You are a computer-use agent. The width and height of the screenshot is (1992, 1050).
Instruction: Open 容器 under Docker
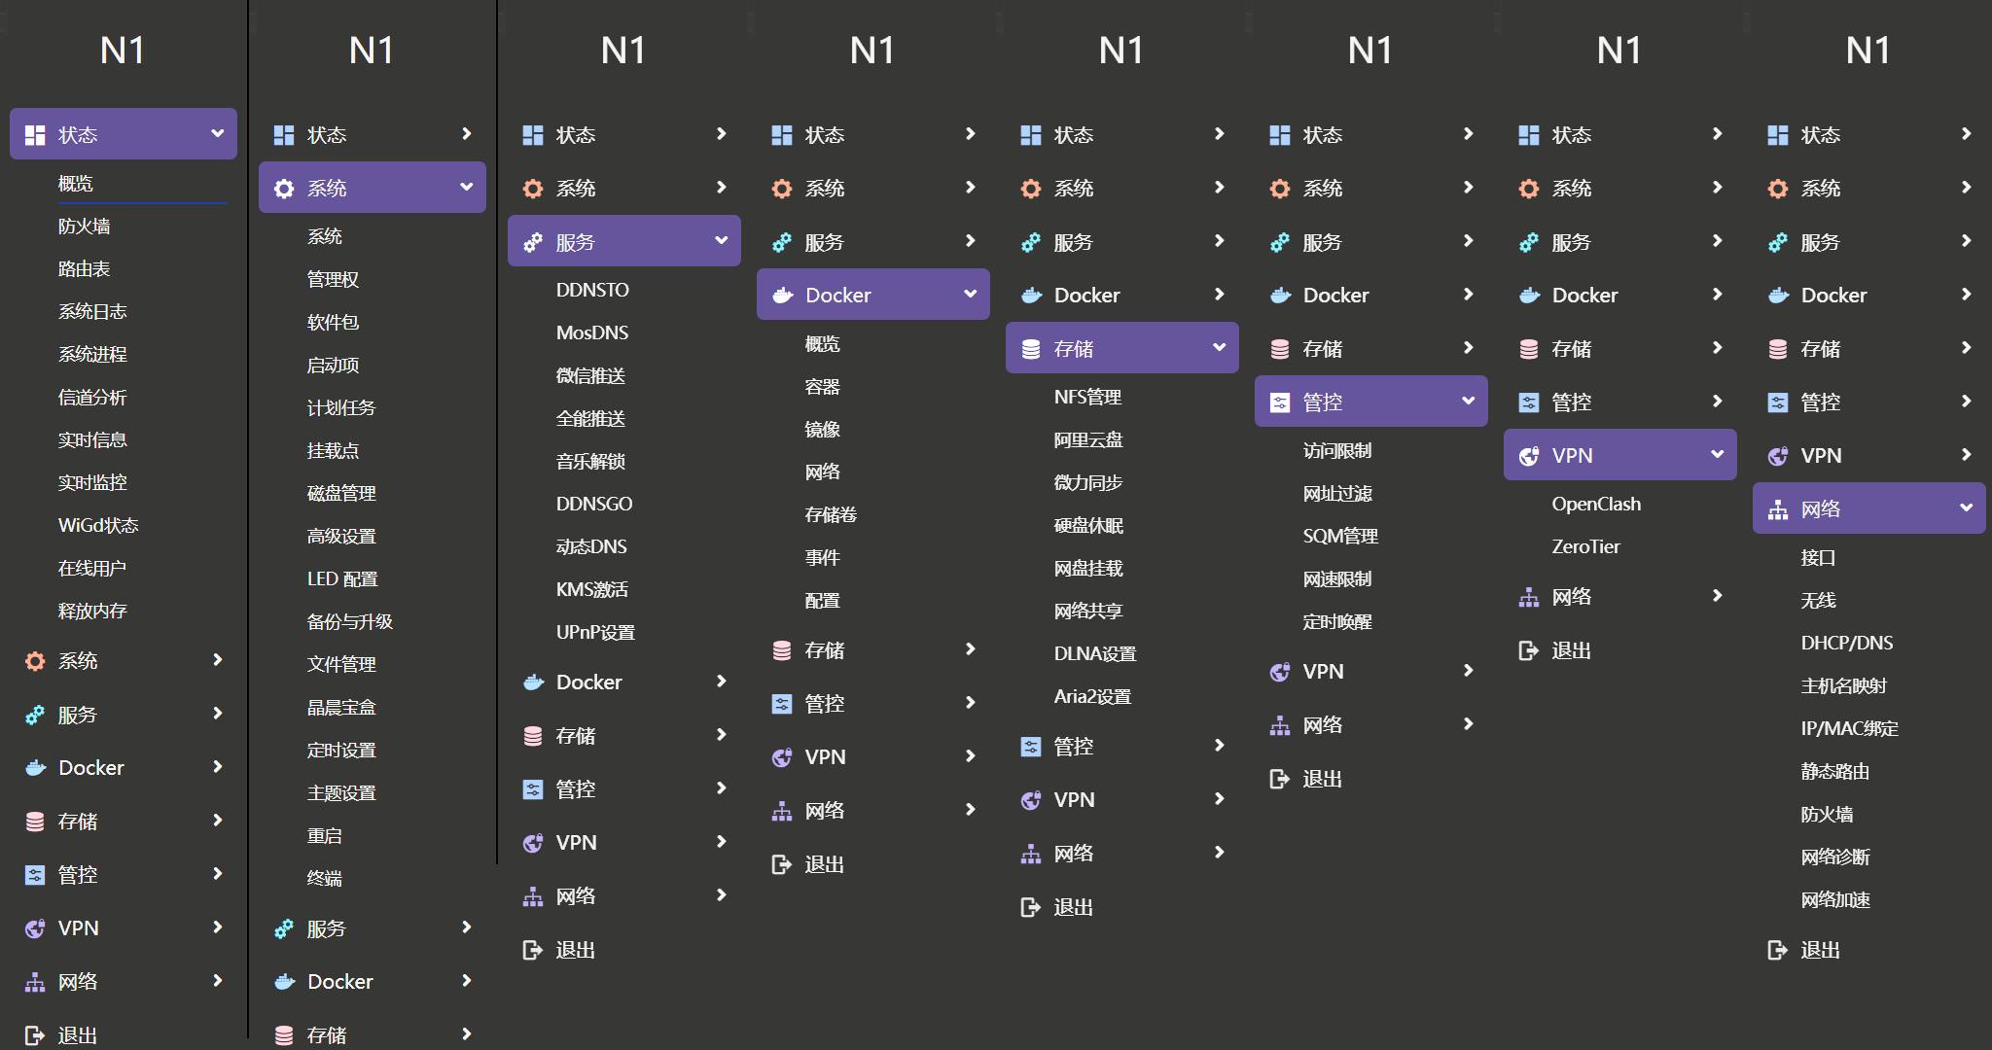(x=823, y=387)
